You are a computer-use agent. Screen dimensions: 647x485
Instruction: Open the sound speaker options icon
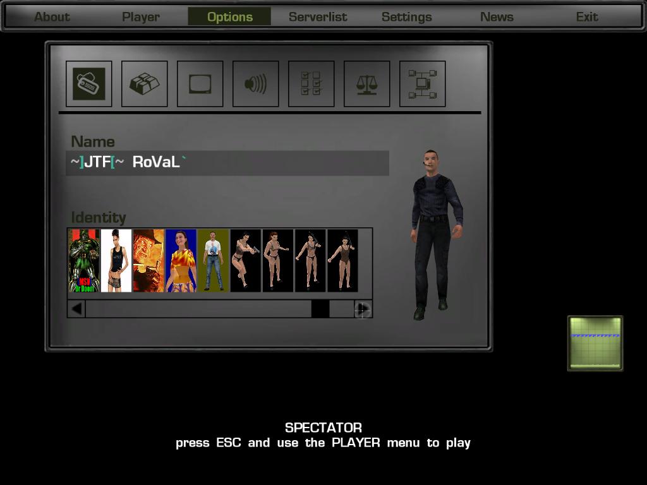click(x=256, y=84)
